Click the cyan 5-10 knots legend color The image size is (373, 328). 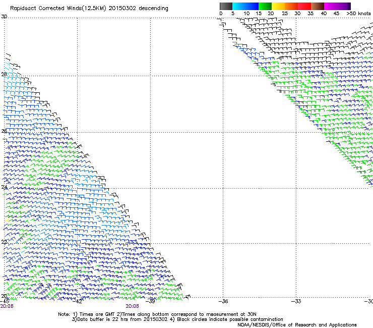239,6
